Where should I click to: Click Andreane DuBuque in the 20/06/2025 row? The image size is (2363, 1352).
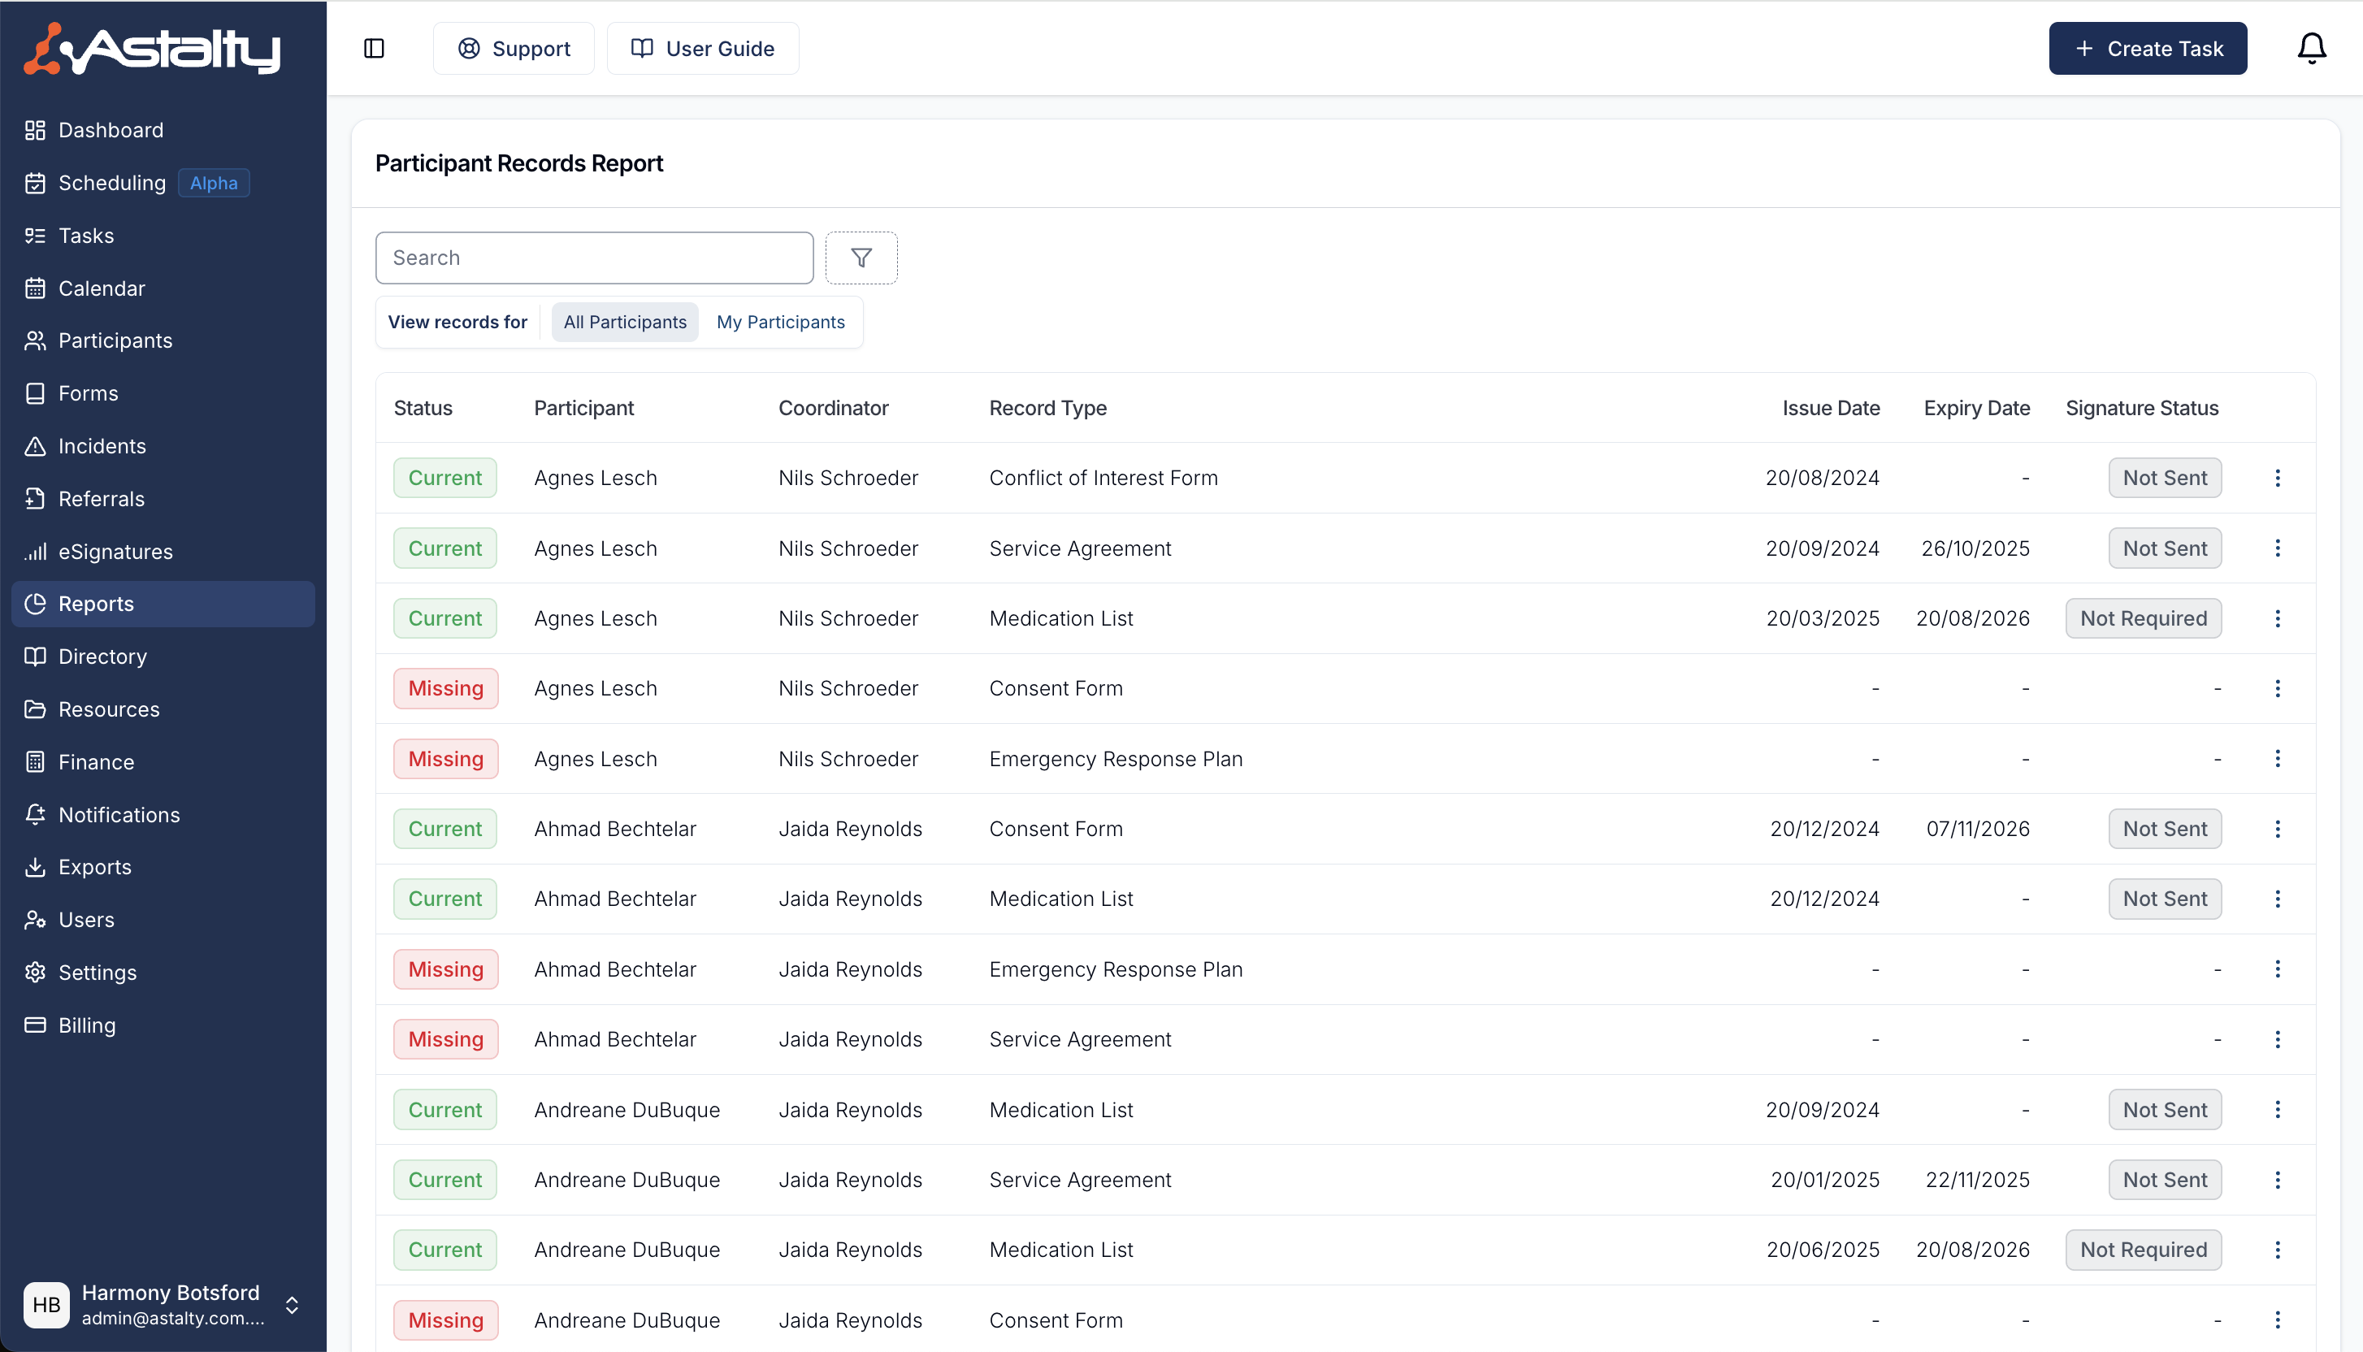pos(627,1250)
